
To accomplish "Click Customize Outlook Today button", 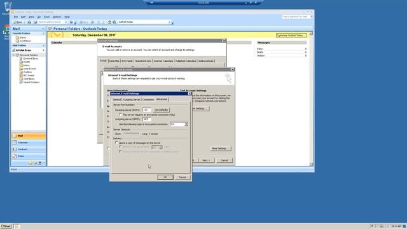I will click(291, 36).
